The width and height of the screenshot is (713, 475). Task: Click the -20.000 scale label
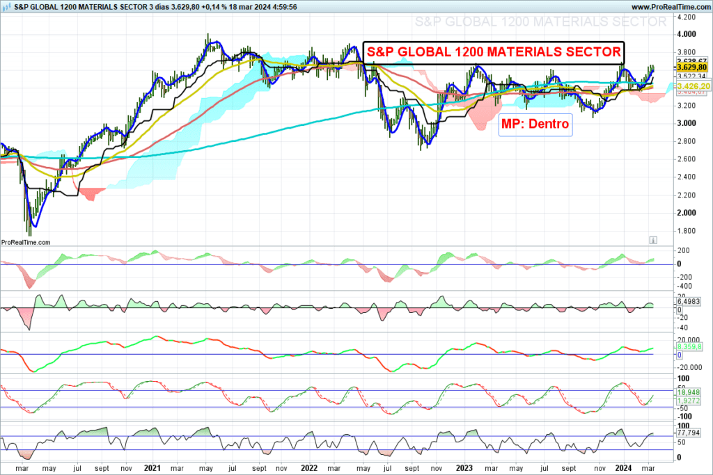[689, 367]
